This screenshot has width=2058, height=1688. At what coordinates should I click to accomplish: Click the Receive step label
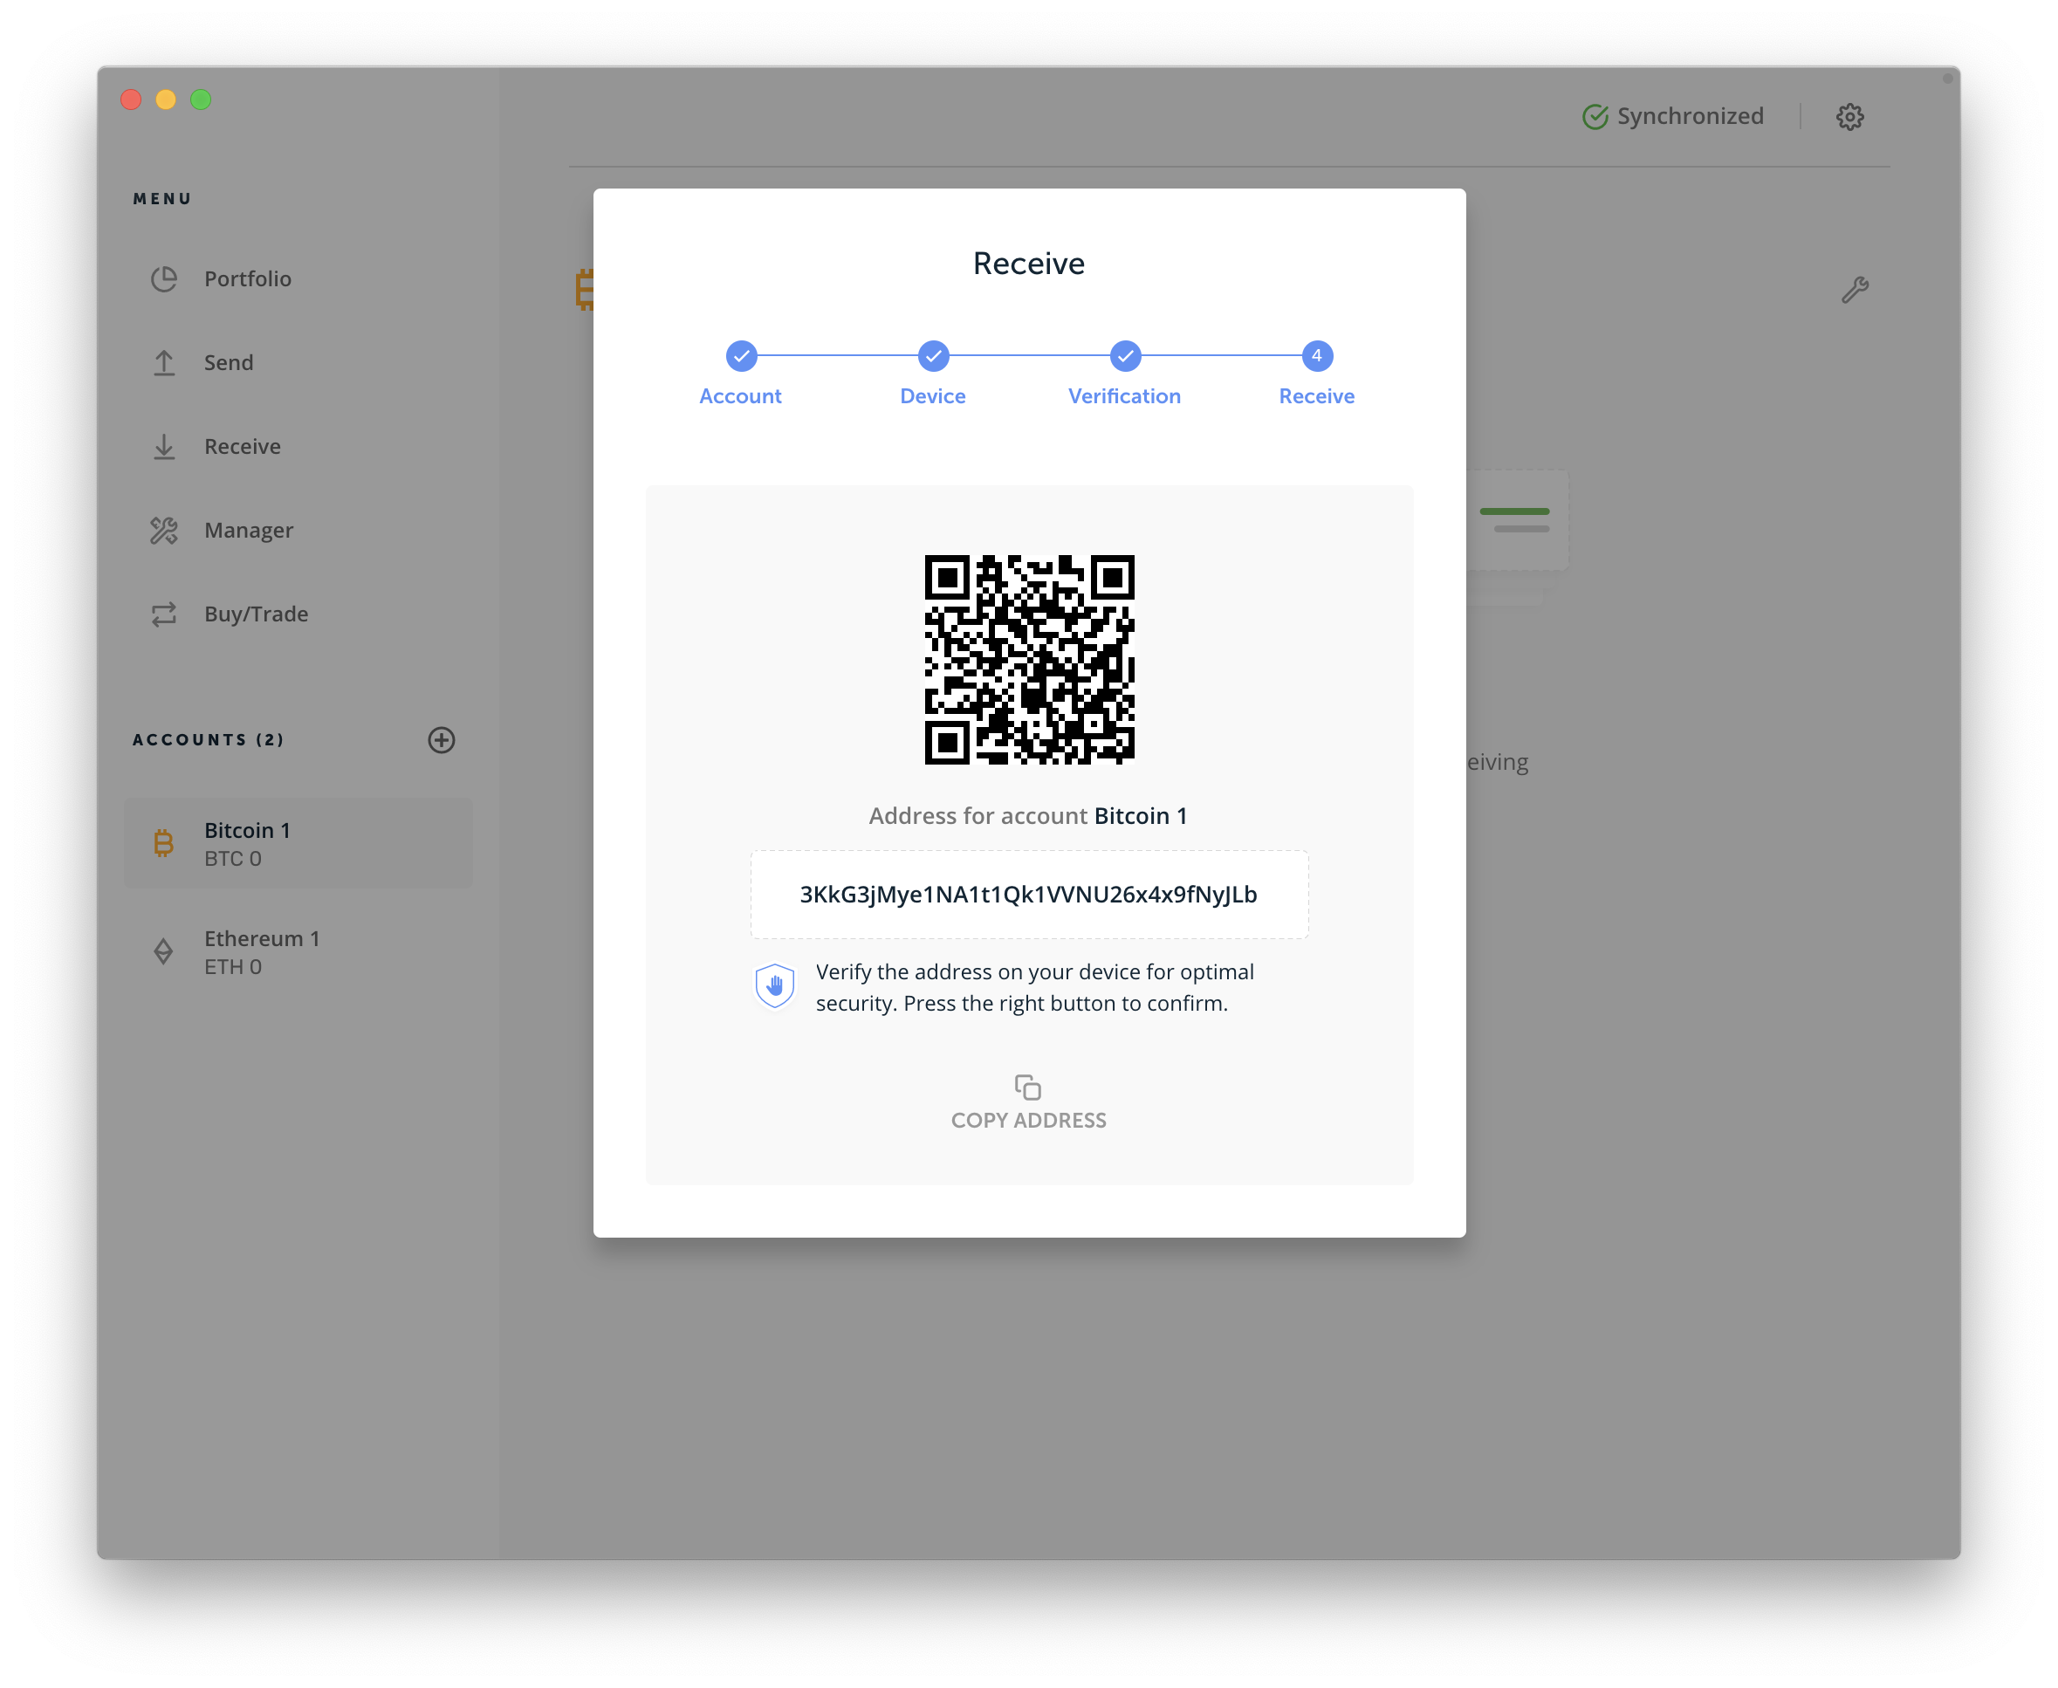click(1316, 397)
